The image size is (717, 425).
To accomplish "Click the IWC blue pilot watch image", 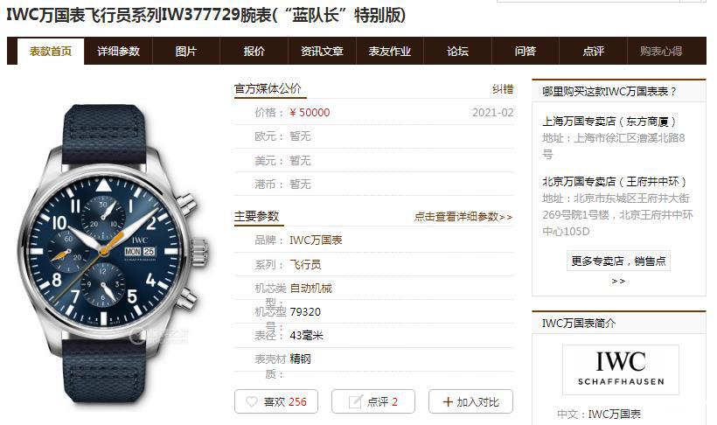I will (113, 254).
